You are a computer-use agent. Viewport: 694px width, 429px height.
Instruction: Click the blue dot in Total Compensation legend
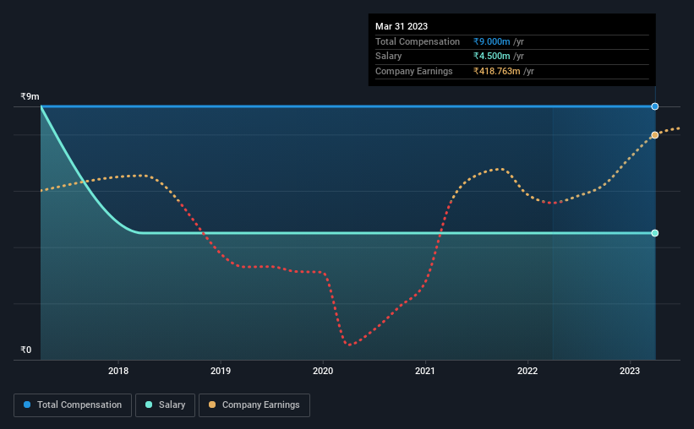point(27,405)
